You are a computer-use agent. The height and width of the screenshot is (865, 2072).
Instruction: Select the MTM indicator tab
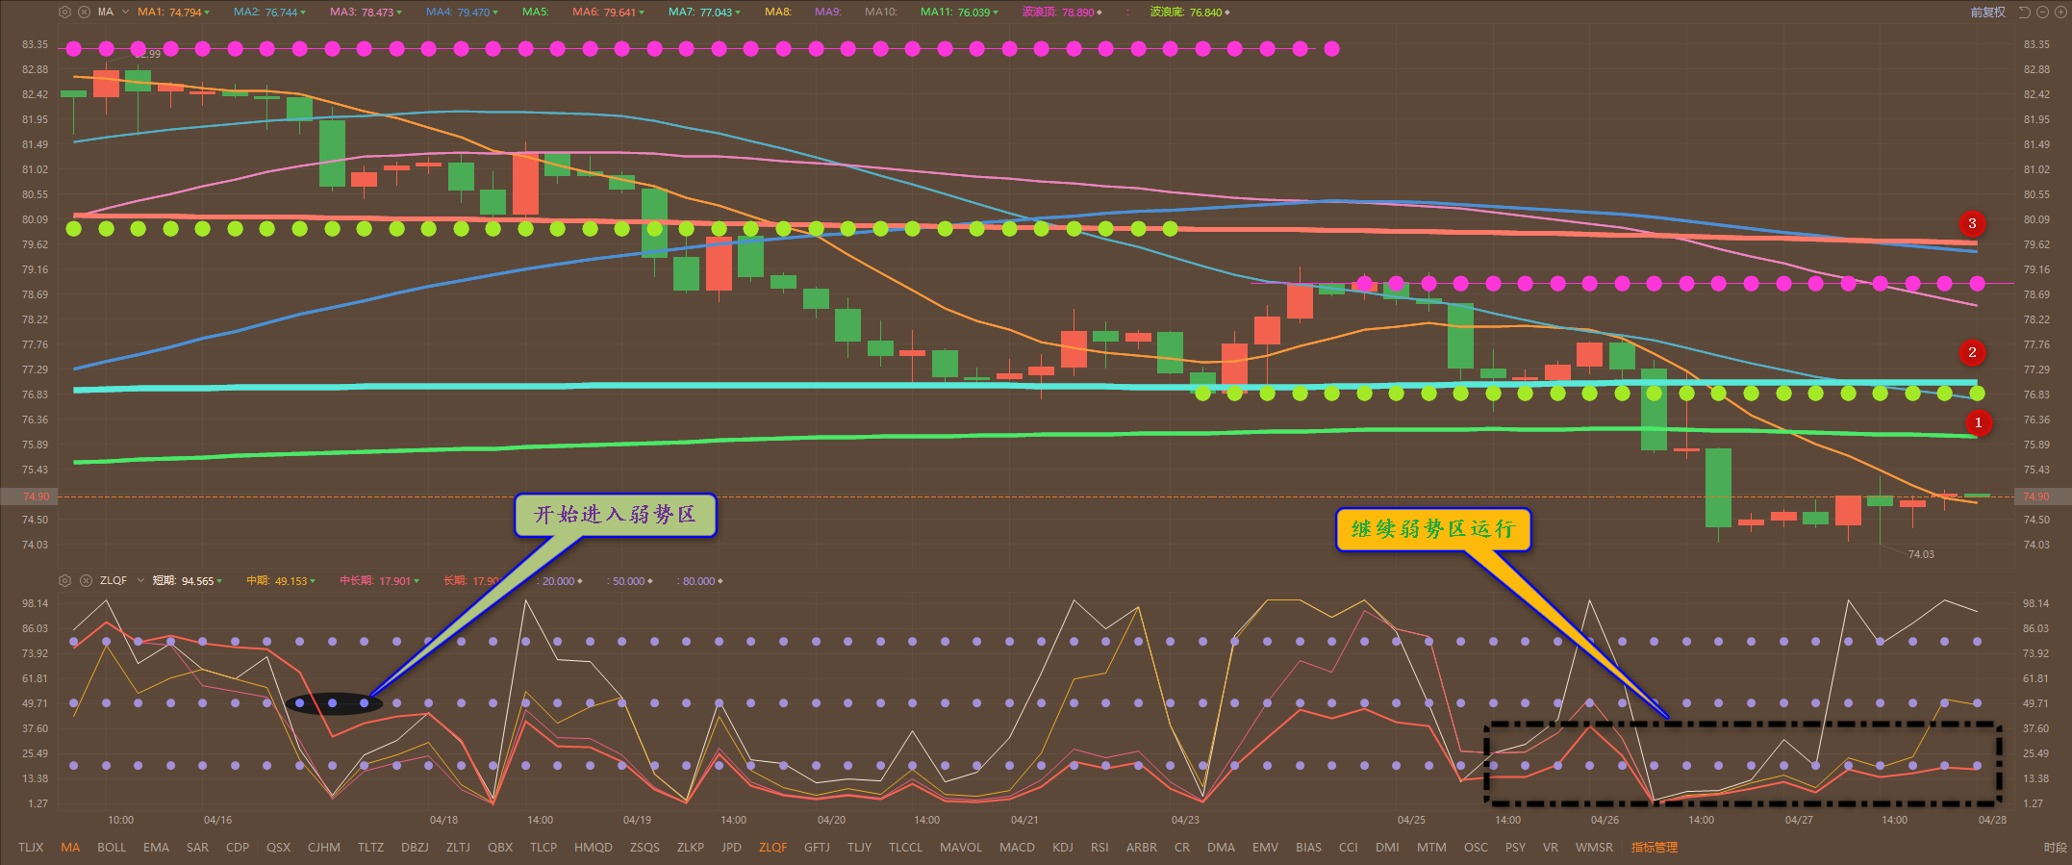pos(1431,848)
